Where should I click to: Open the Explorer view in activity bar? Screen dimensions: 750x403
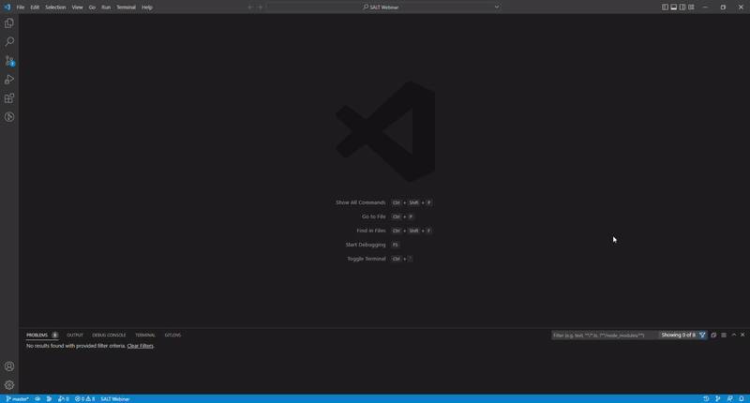coord(9,22)
